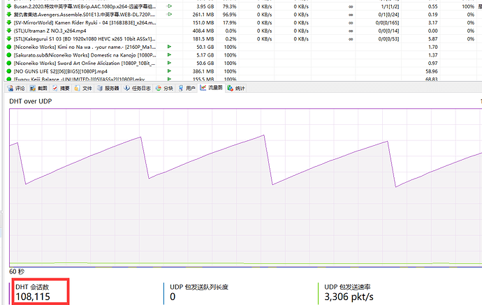Click the download arrow icon for Kakegurui S1 03
The image size is (482, 305).
[x=9, y=38]
